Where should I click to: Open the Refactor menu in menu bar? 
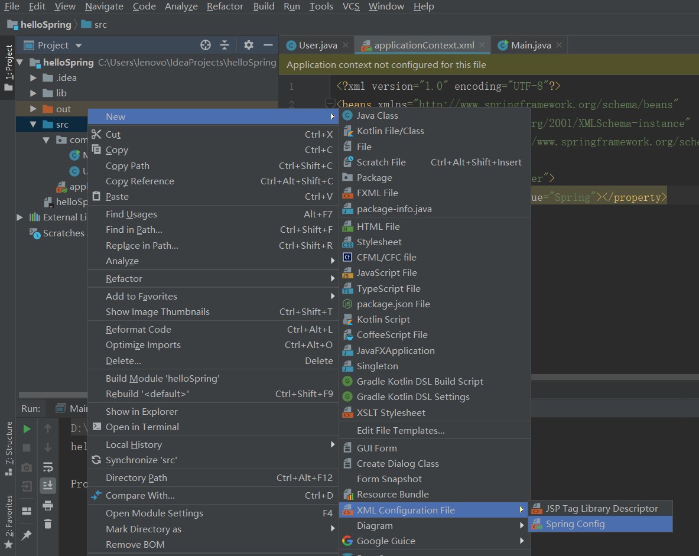[225, 6]
